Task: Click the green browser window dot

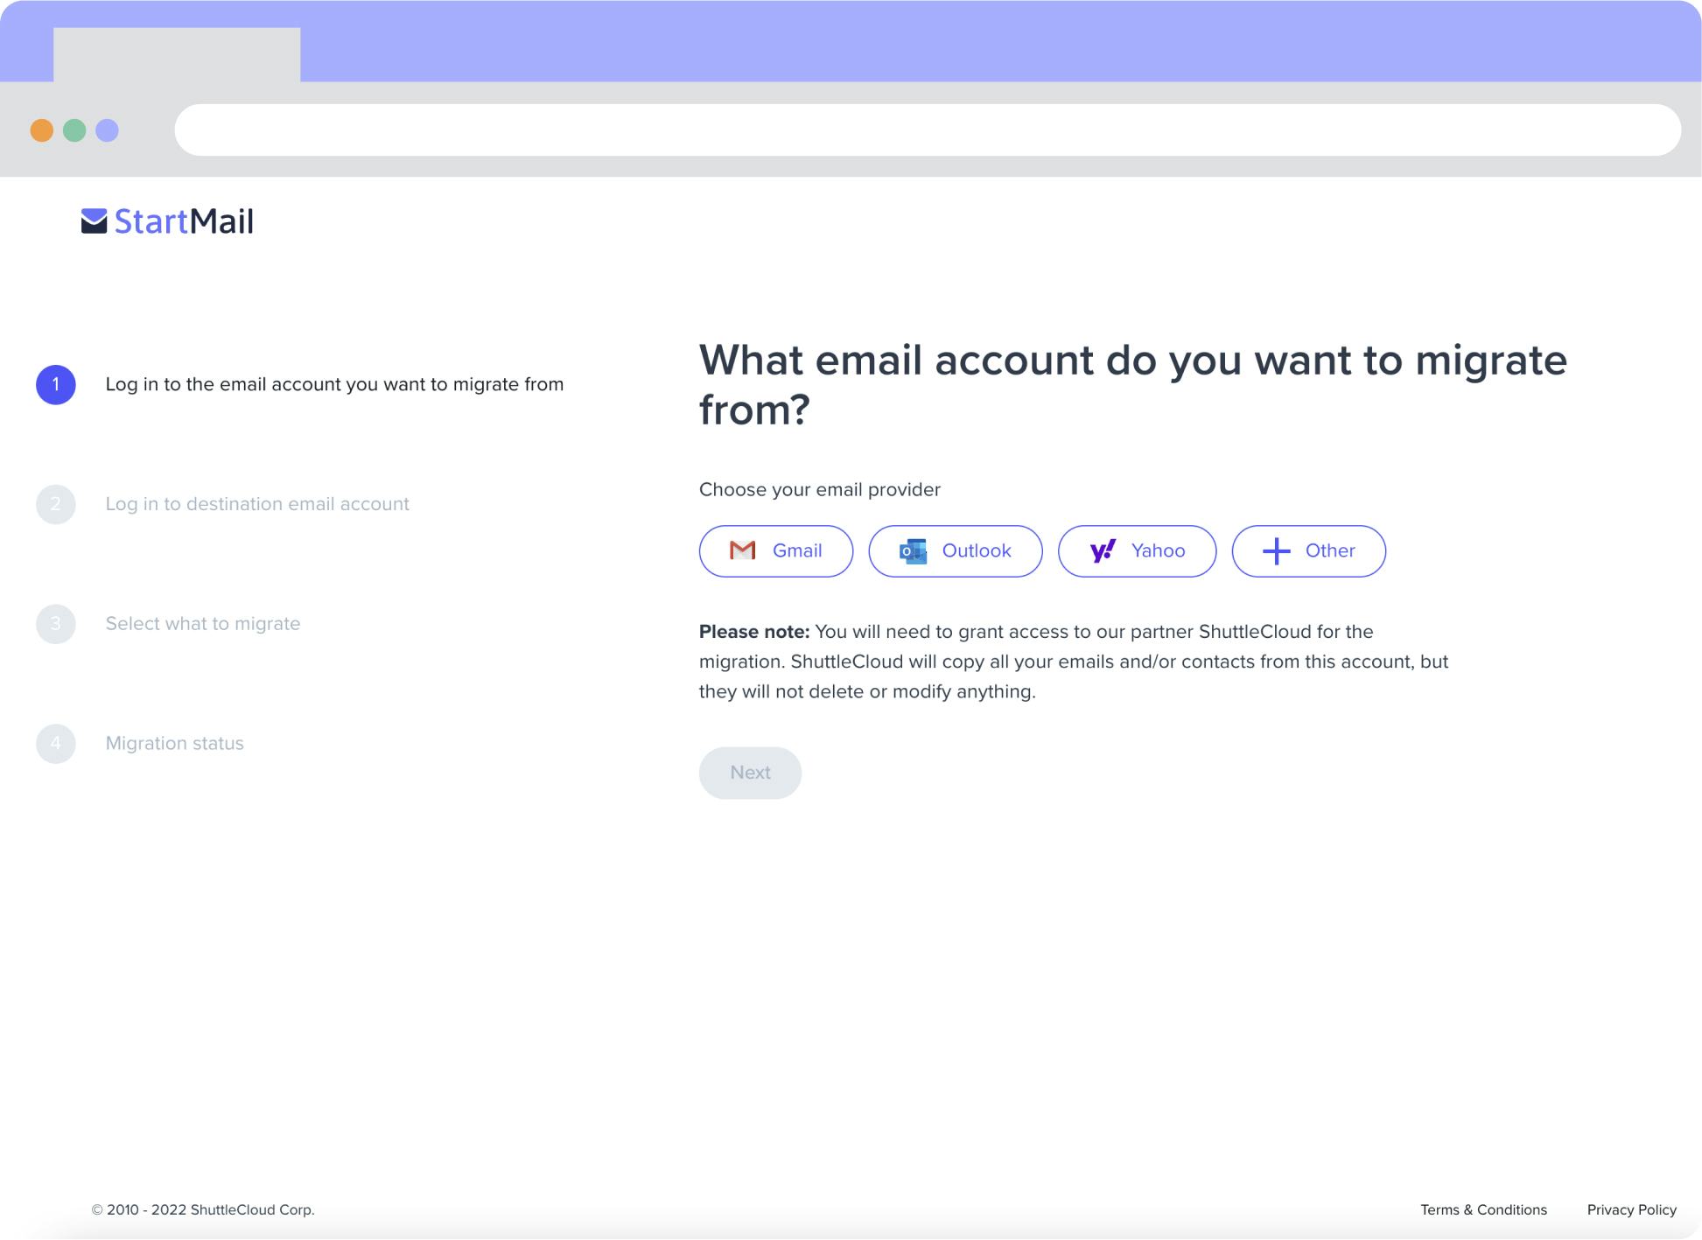Action: click(x=74, y=130)
